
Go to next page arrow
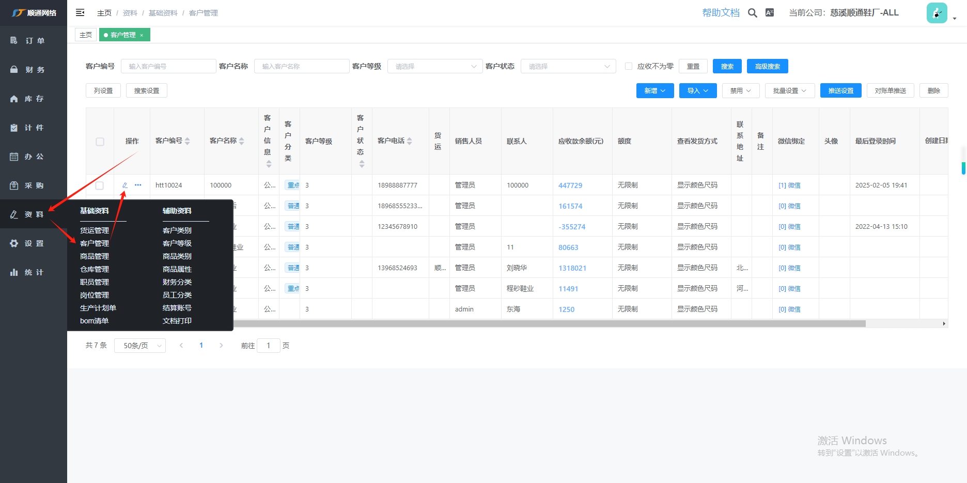click(221, 345)
